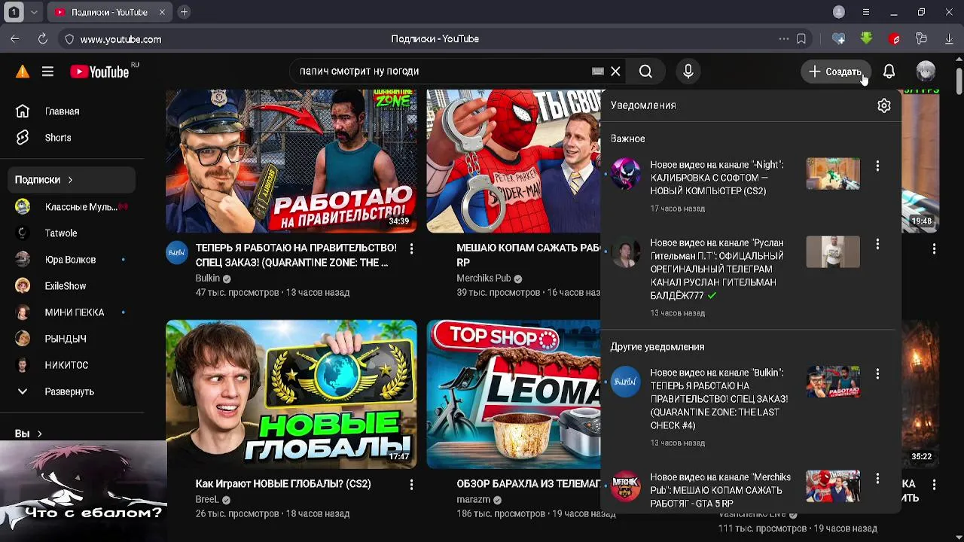964x542 pixels.
Task: Open РАБОТАЮ НА ПРАВИТЕЛЬСТВО video thumbnail
Action: point(291,161)
